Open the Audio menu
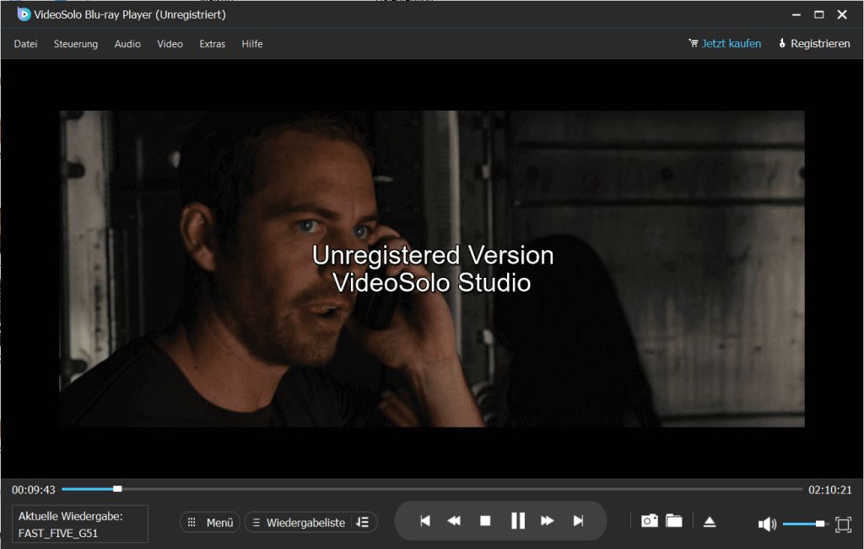Viewport: 864px width, 549px height. tap(127, 44)
